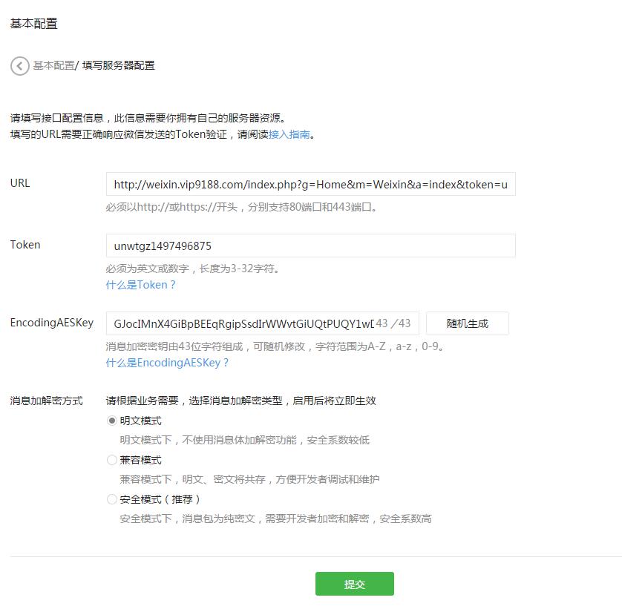
Task: Open the 基本配置 breadcrumb link
Action: coord(53,65)
